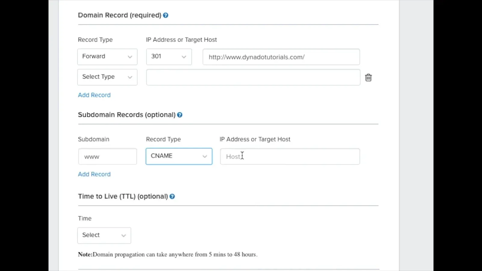Image resolution: width=482 pixels, height=271 pixels.
Task: Click Add Record under Domain Record
Action: (94, 95)
